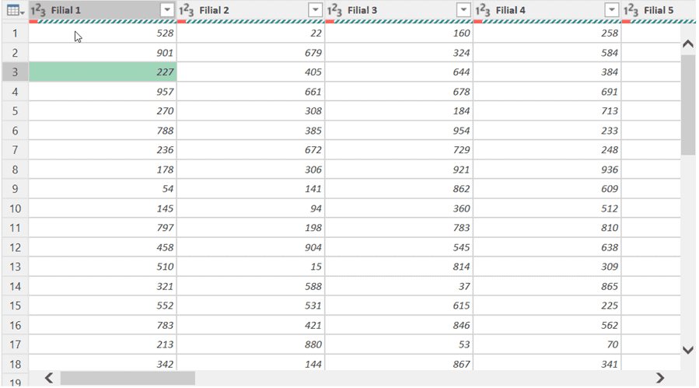This screenshot has height=388, width=699.
Task: Click the cell with value 644
Action: (399, 72)
